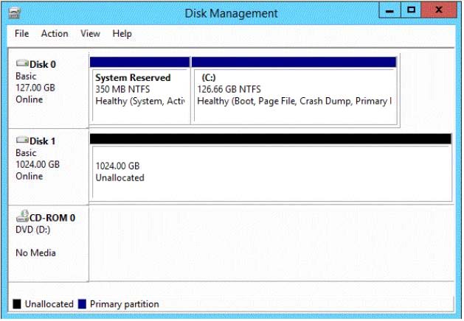
Task: Click the Disk 0 drive icon
Action: point(21,64)
